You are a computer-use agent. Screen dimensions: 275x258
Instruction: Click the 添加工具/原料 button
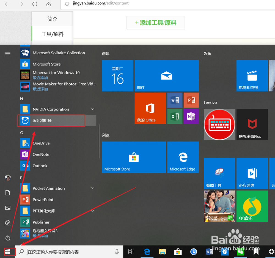156,22
